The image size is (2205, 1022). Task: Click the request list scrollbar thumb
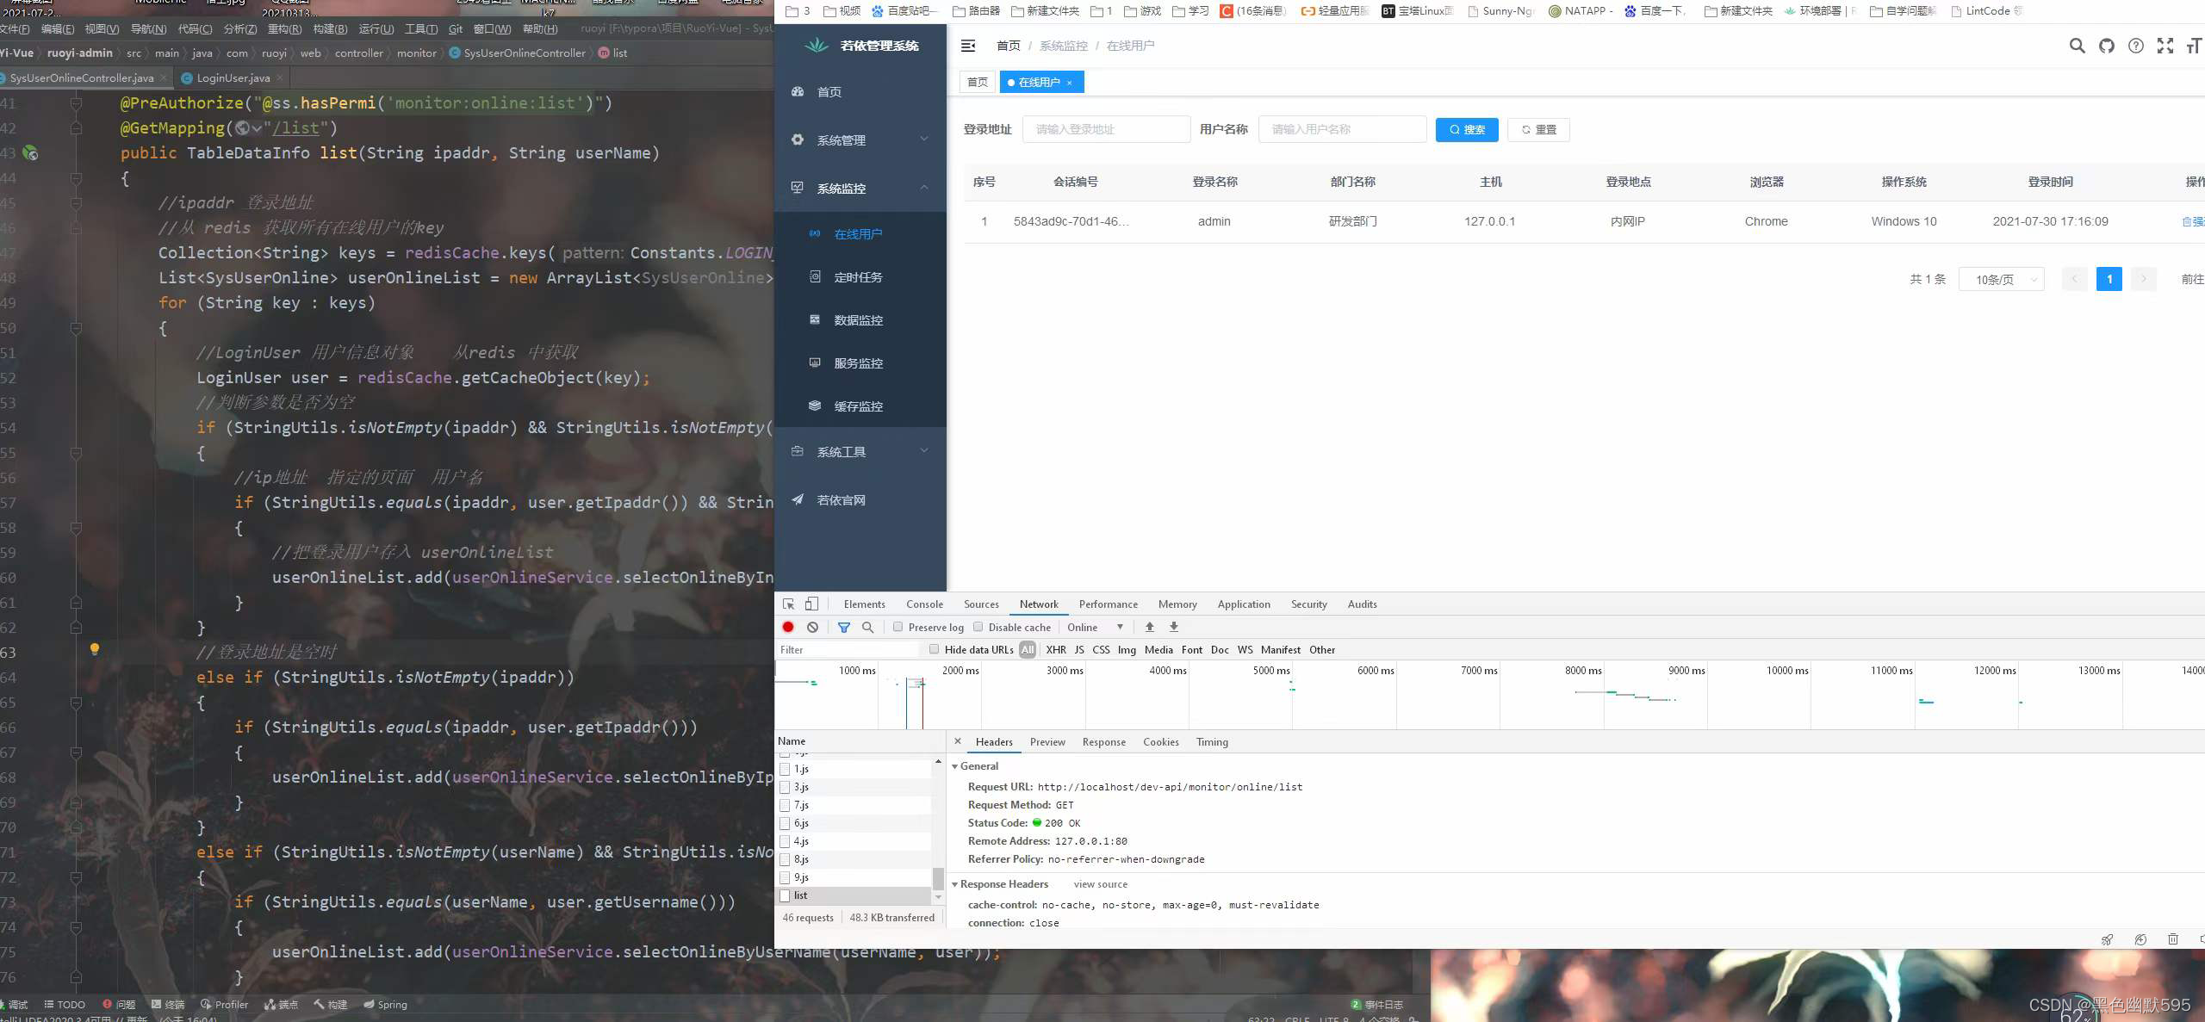coord(938,879)
